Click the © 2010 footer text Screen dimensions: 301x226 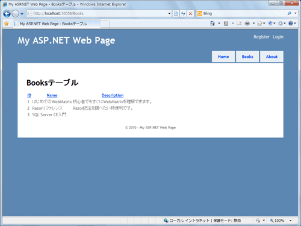pyautogui.click(x=150, y=128)
